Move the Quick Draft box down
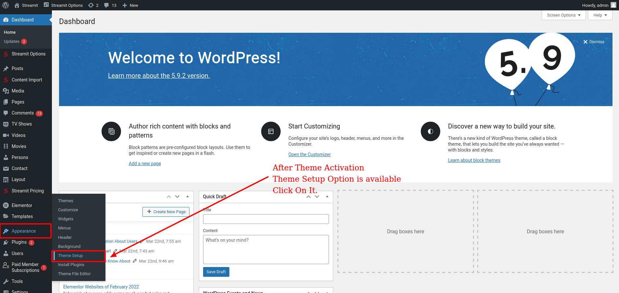Viewport: 619px width, 293px height. click(317, 197)
